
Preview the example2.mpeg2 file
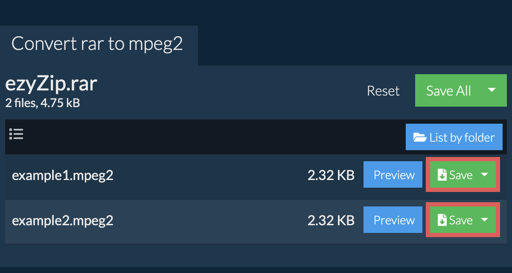point(394,220)
